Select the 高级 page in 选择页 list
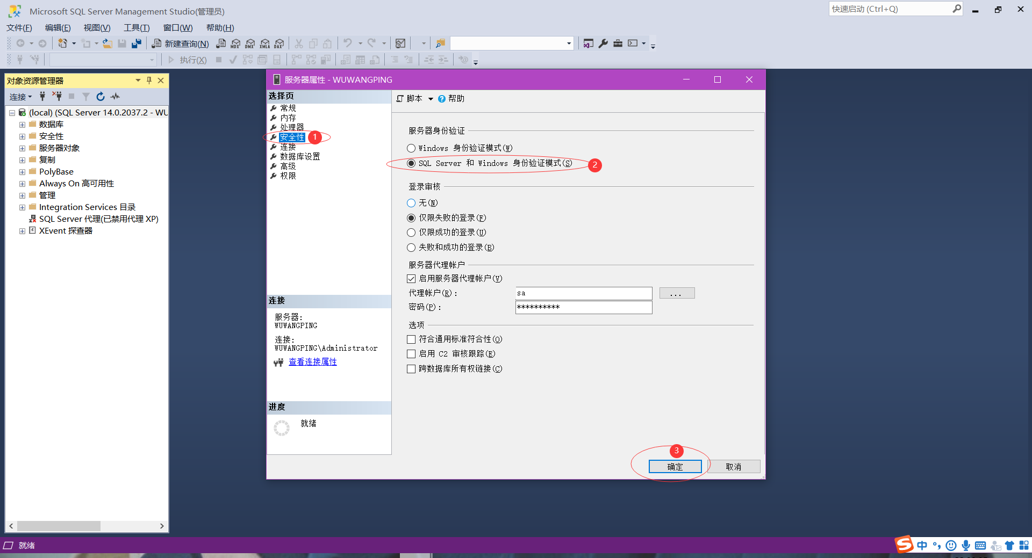Image resolution: width=1032 pixels, height=558 pixels. [288, 166]
